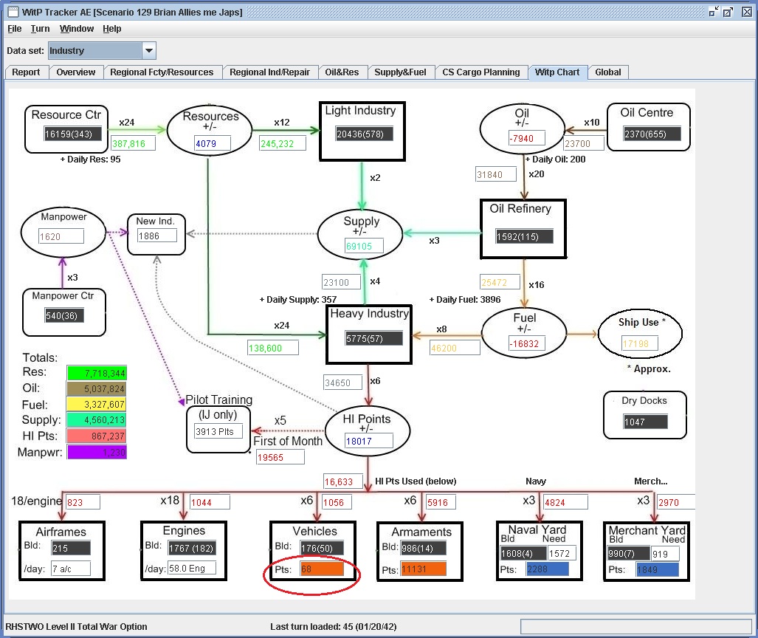Click the Heavy Industry box

(x=369, y=335)
